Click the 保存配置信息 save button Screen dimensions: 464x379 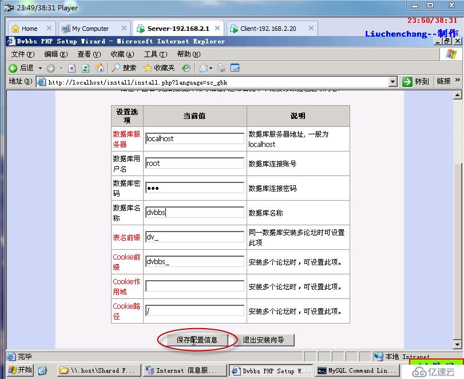click(197, 340)
